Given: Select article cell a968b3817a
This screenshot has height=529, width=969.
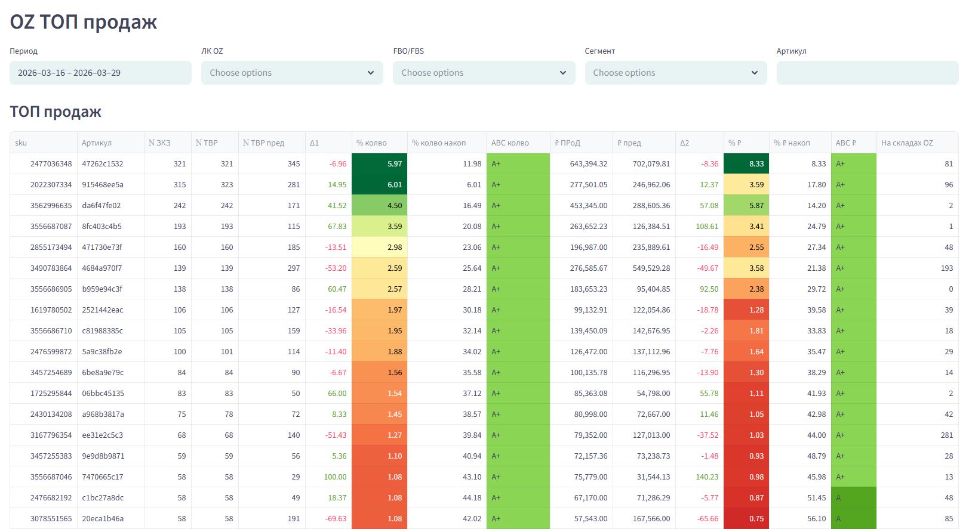Looking at the screenshot, I should (x=110, y=414).
